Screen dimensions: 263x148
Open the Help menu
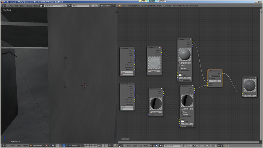click(x=36, y=6)
